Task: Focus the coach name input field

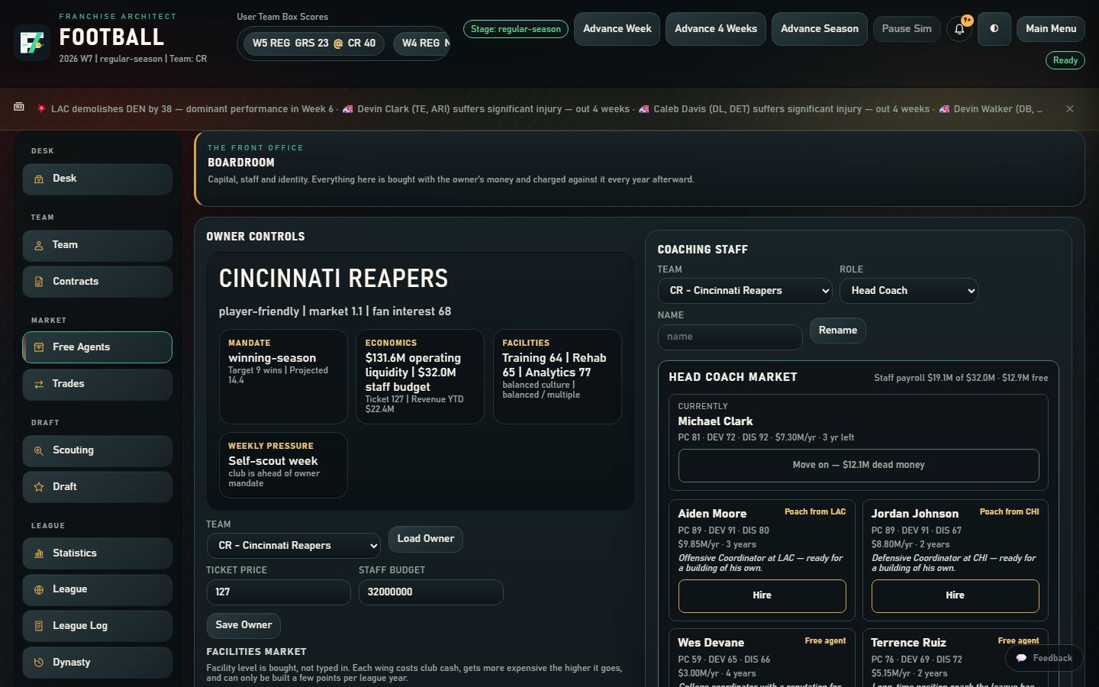Action: click(730, 337)
